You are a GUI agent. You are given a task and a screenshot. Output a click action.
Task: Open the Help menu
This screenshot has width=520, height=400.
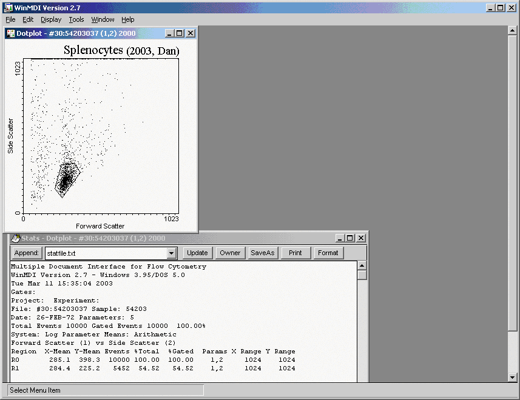click(x=128, y=19)
